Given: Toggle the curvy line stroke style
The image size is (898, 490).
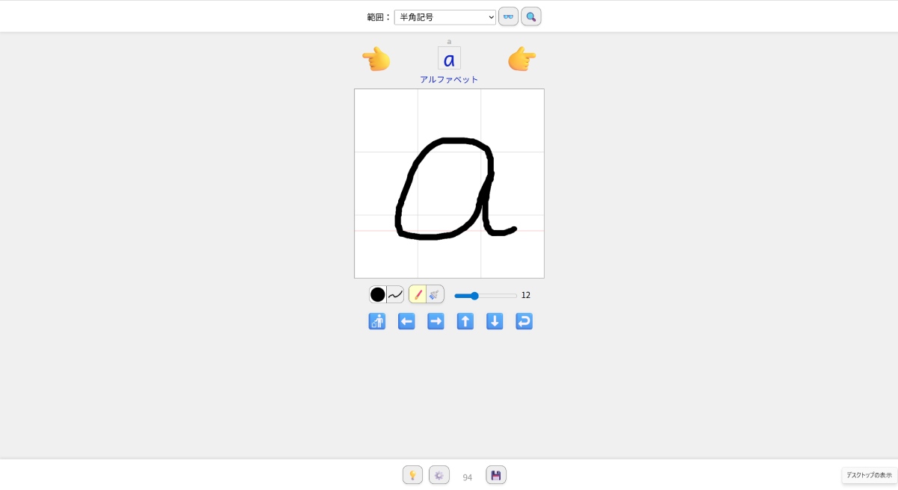Looking at the screenshot, I should click(395, 294).
